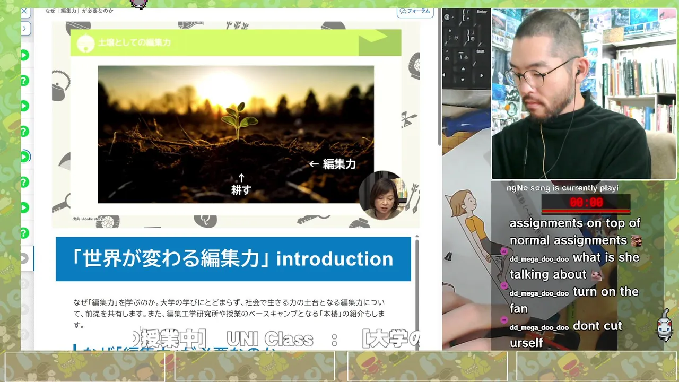Click the なぜ「編集力」が必要なのか breadcrumb title

(79, 11)
